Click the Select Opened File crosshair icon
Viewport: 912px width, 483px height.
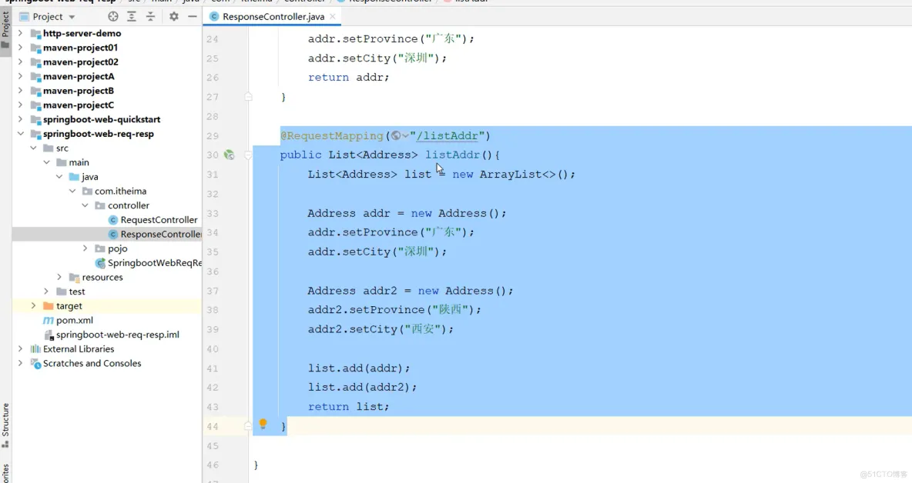[112, 15]
